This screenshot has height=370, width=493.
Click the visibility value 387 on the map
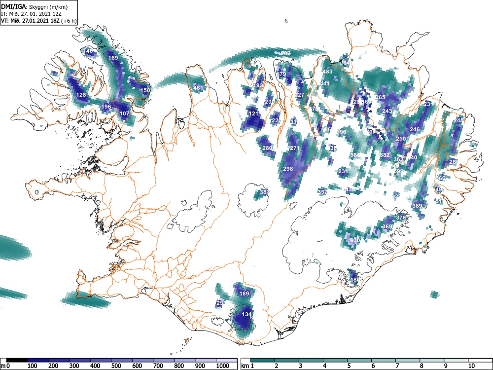(x=265, y=191)
